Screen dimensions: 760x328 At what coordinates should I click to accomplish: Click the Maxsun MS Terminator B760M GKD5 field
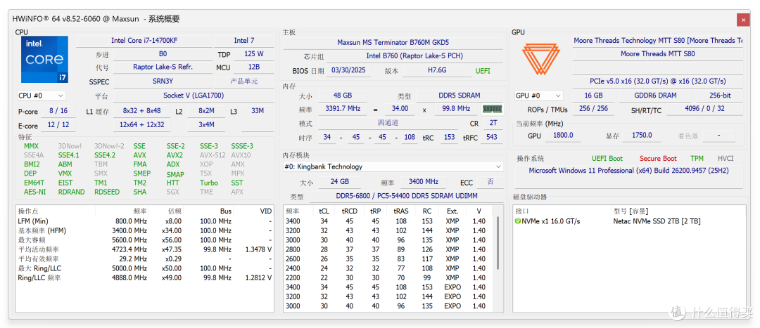pyautogui.click(x=393, y=43)
